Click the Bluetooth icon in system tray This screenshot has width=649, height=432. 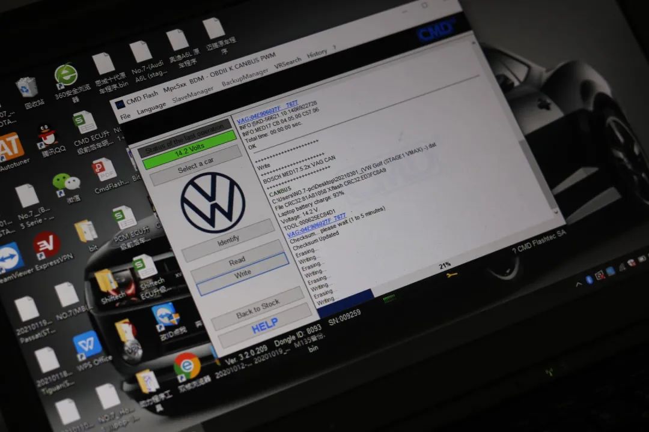click(590, 280)
